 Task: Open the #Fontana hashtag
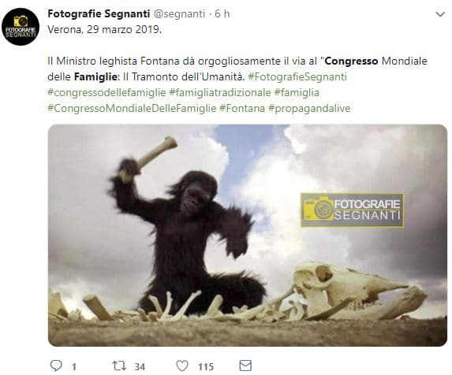click(242, 109)
